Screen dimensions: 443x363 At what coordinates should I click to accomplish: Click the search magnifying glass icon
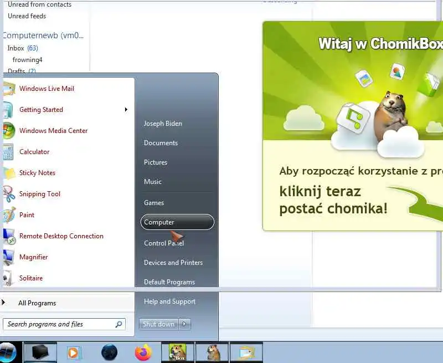click(119, 324)
